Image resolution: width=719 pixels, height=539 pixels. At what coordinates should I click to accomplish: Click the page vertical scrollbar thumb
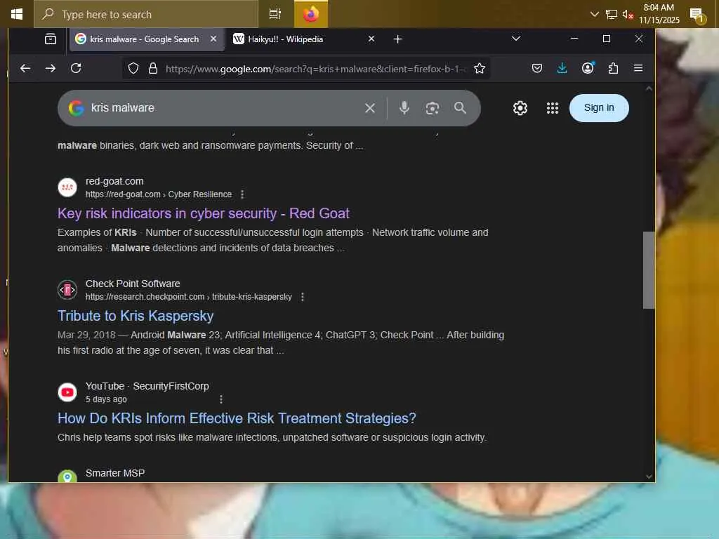point(648,270)
